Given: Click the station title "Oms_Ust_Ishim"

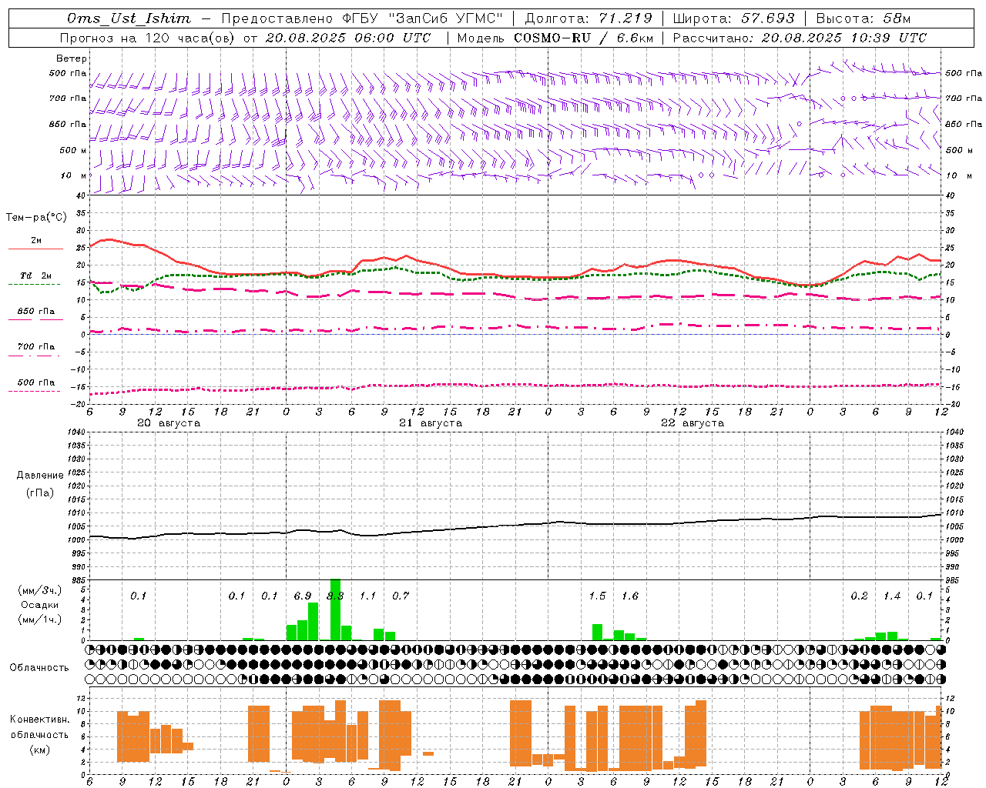Looking at the screenshot, I should (129, 18).
